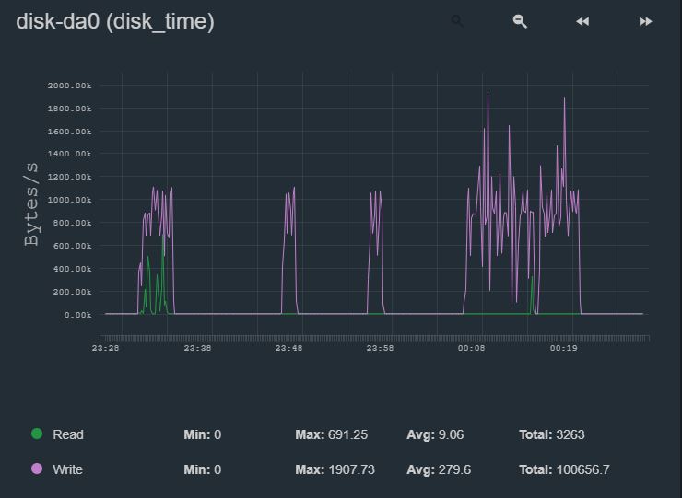Click the 23:58 time axis label
This screenshot has width=682, height=498.
tap(380, 349)
